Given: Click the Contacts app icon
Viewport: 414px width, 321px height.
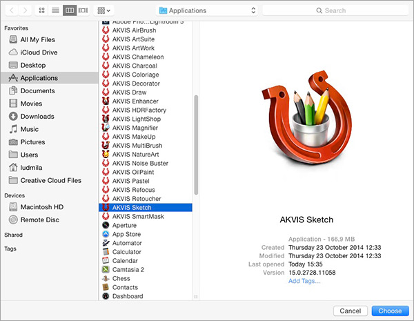Looking at the screenshot, I should click(106, 287).
